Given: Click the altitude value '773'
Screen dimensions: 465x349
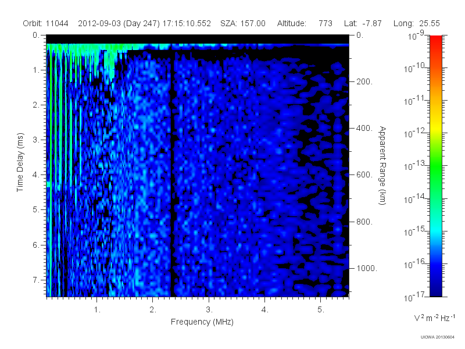Looking at the screenshot, I should pos(325,23).
